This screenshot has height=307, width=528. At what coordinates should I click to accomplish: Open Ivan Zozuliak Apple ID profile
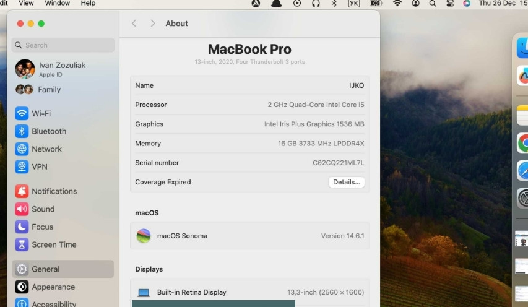coord(51,69)
